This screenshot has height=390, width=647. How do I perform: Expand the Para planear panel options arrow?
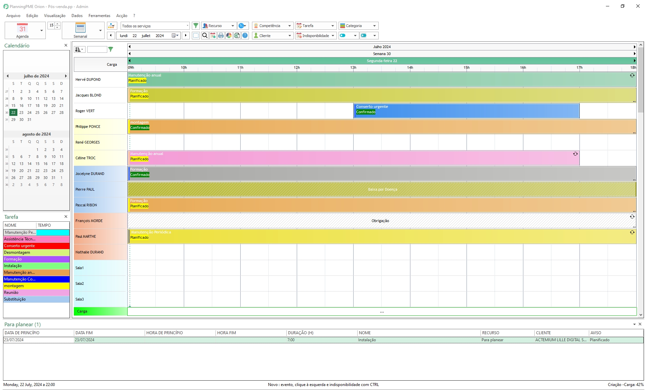pos(634,324)
